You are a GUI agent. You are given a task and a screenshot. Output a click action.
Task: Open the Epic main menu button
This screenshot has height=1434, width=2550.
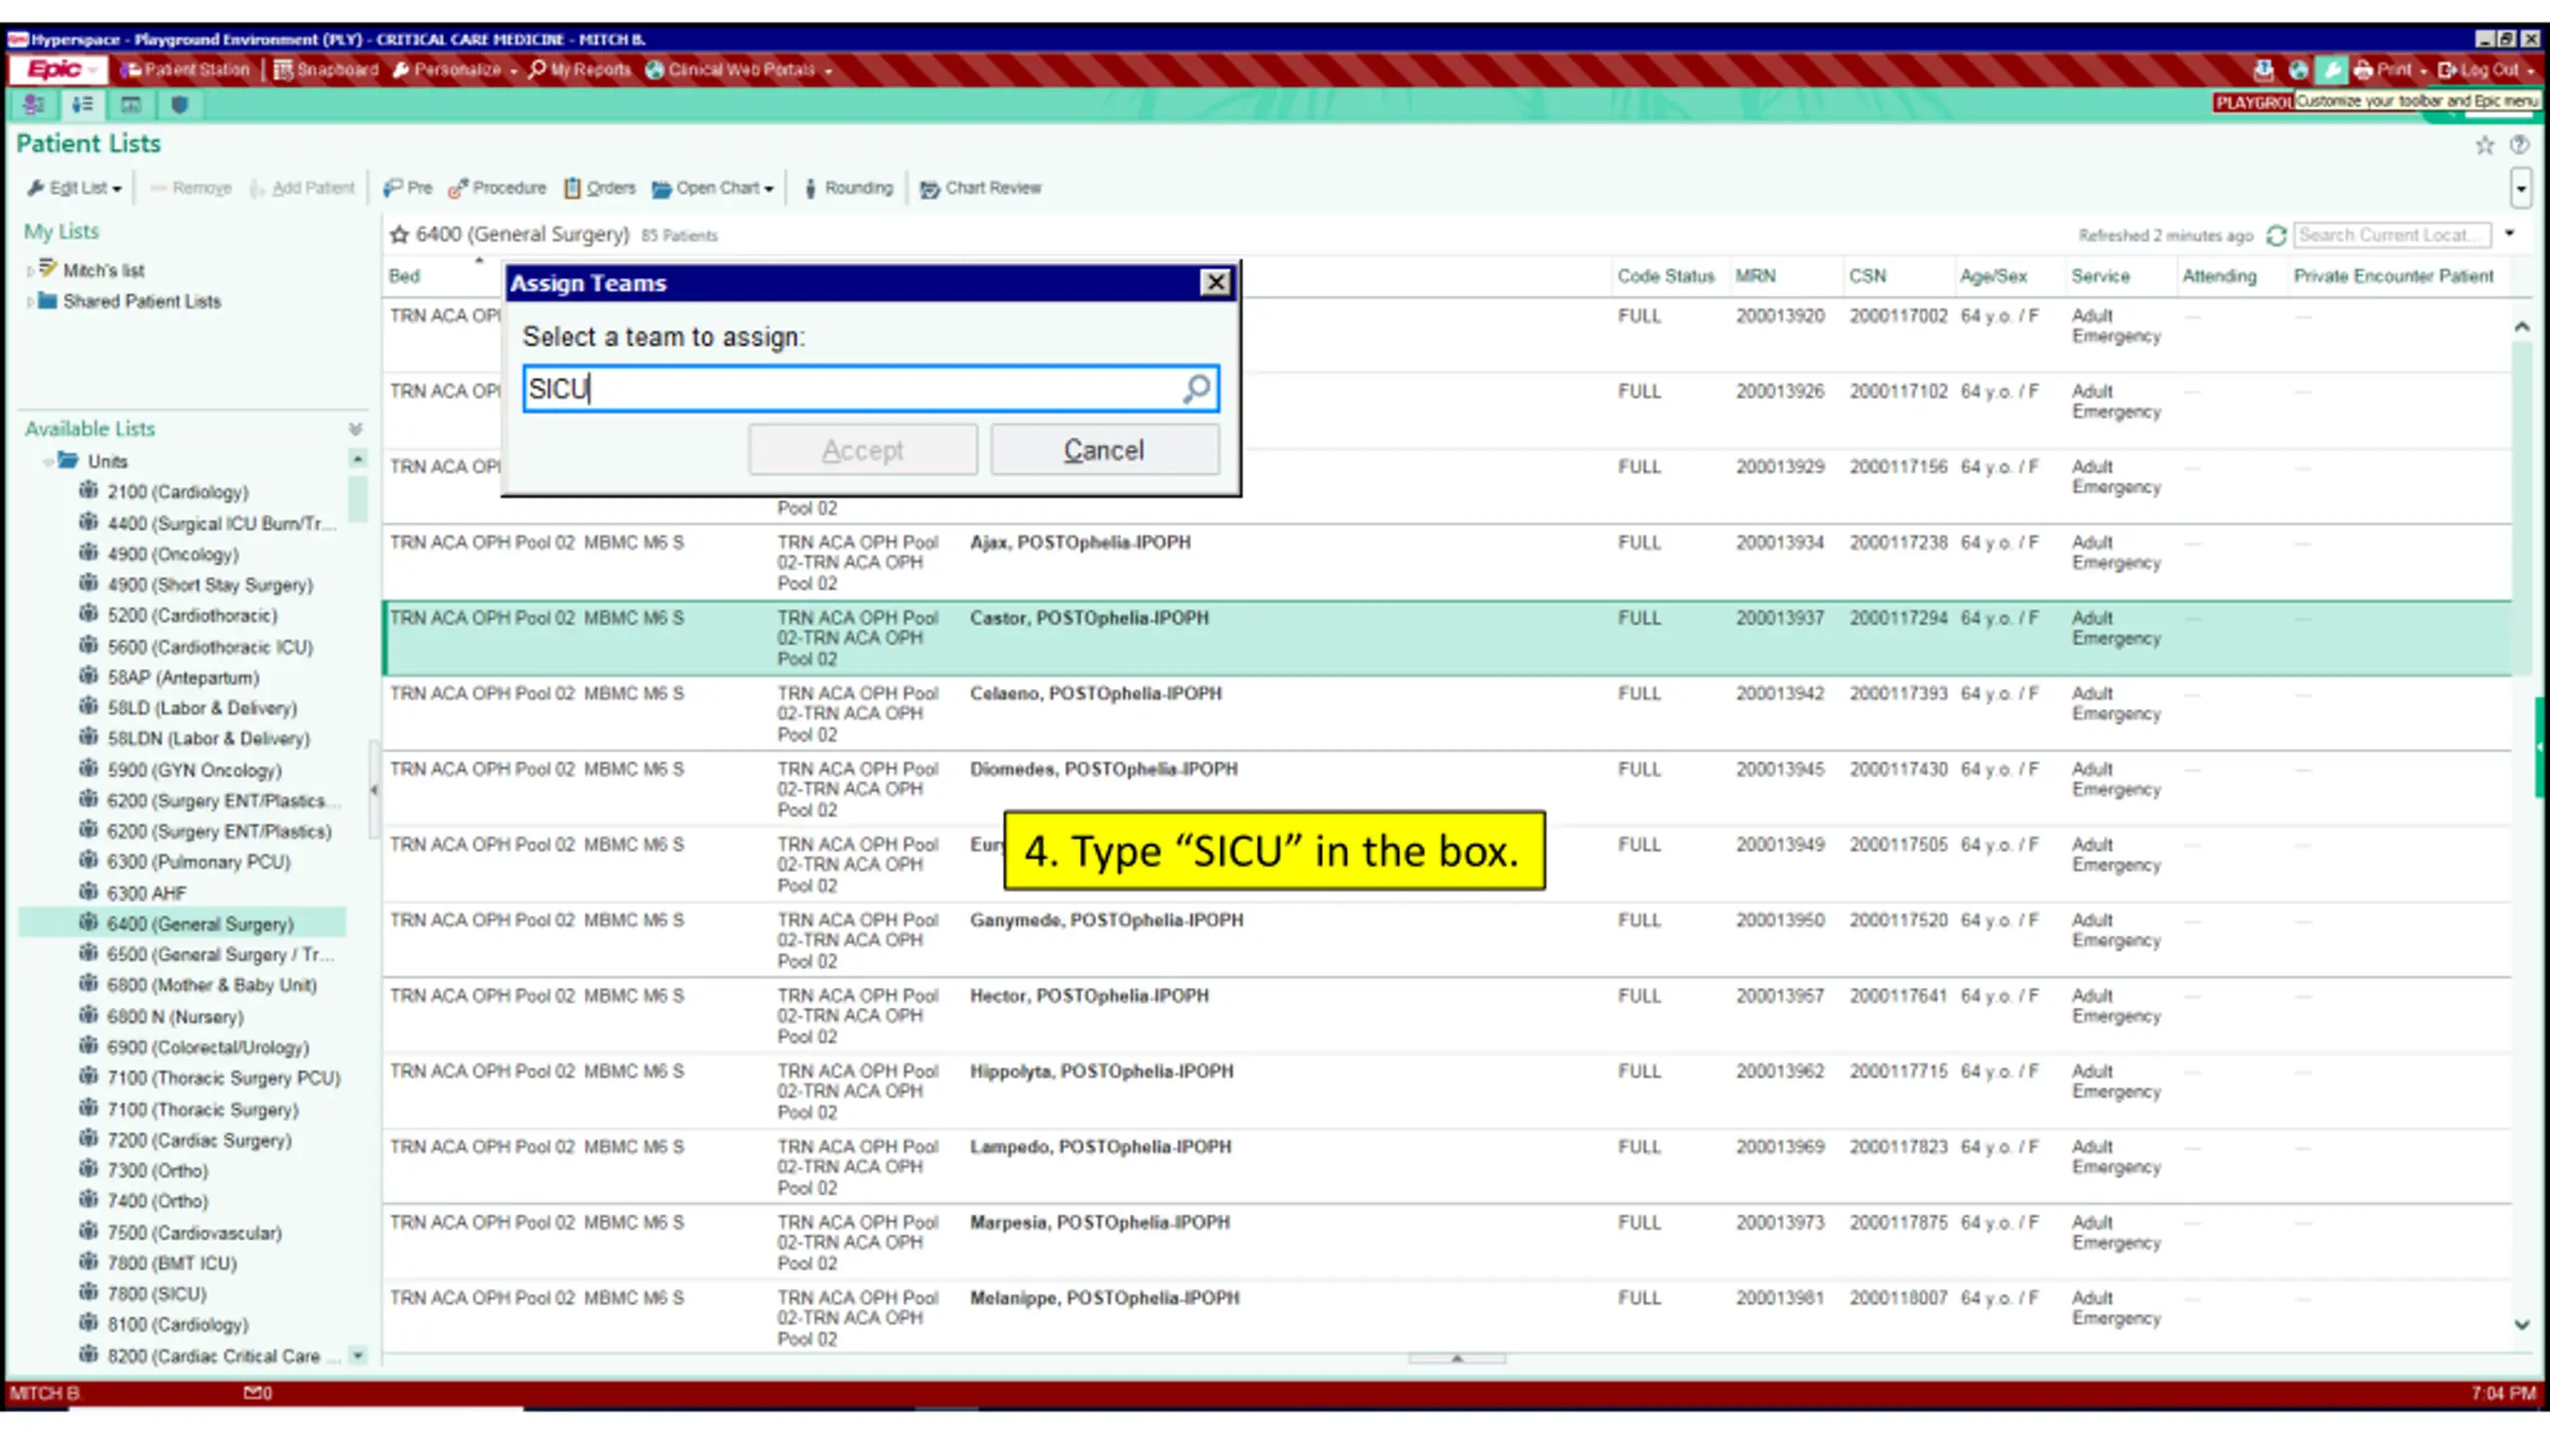(57, 70)
